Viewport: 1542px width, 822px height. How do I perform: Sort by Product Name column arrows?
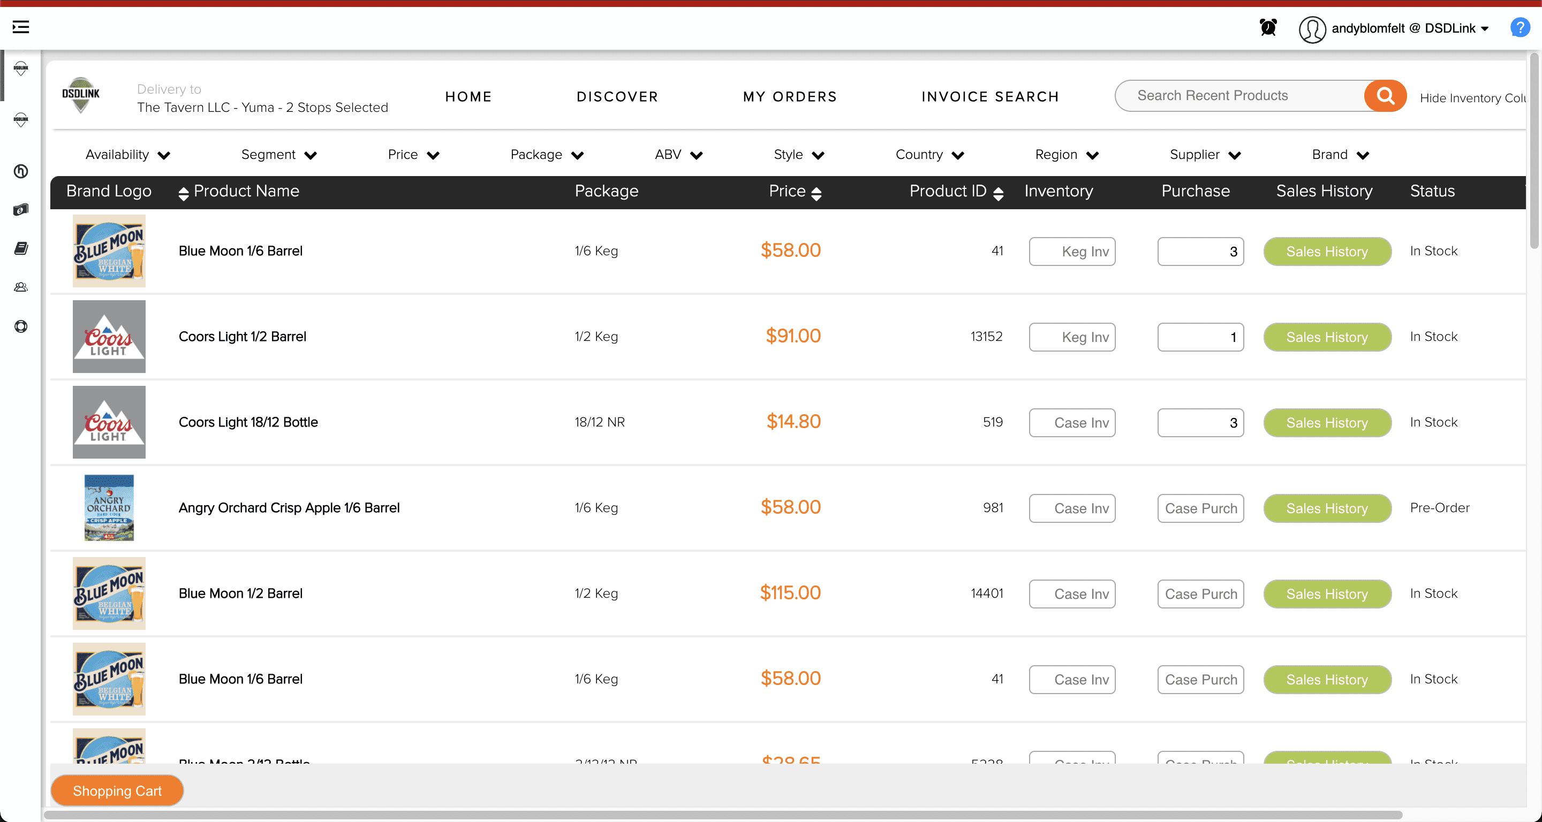point(183,193)
